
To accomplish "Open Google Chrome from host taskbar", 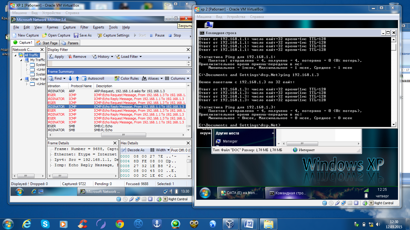I will (x=120, y=224).
